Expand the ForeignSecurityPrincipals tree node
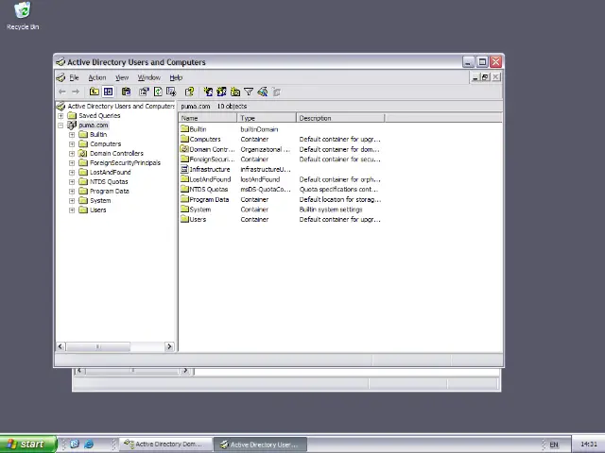 click(x=72, y=163)
